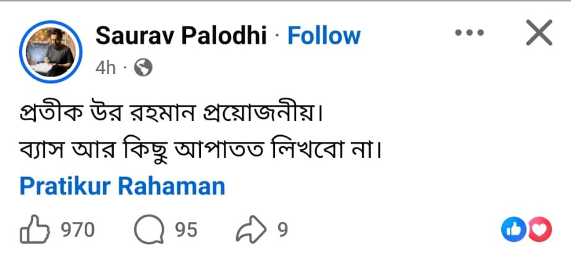Click the red heart Love reaction
Screen dimensions: 571x264
(539, 230)
